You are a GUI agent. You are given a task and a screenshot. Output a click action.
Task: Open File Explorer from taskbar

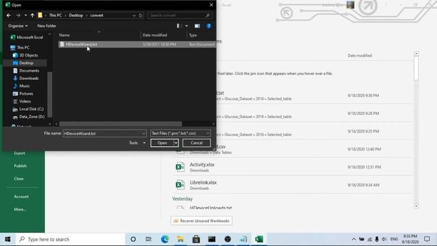tap(180, 239)
